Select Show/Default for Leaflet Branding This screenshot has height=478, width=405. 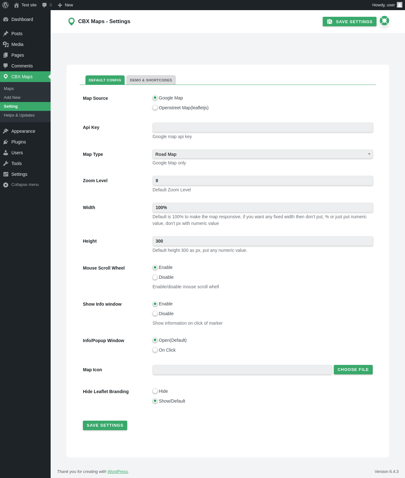[155, 401]
